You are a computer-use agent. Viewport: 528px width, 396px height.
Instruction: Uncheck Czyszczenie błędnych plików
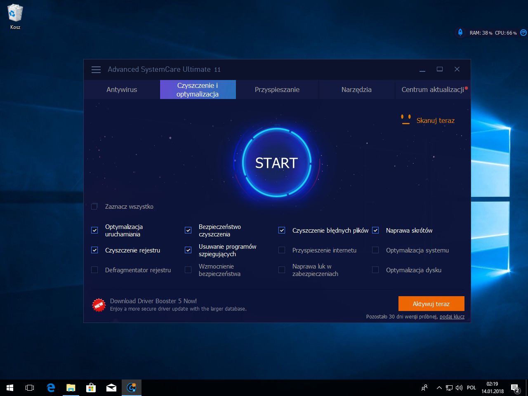point(282,230)
